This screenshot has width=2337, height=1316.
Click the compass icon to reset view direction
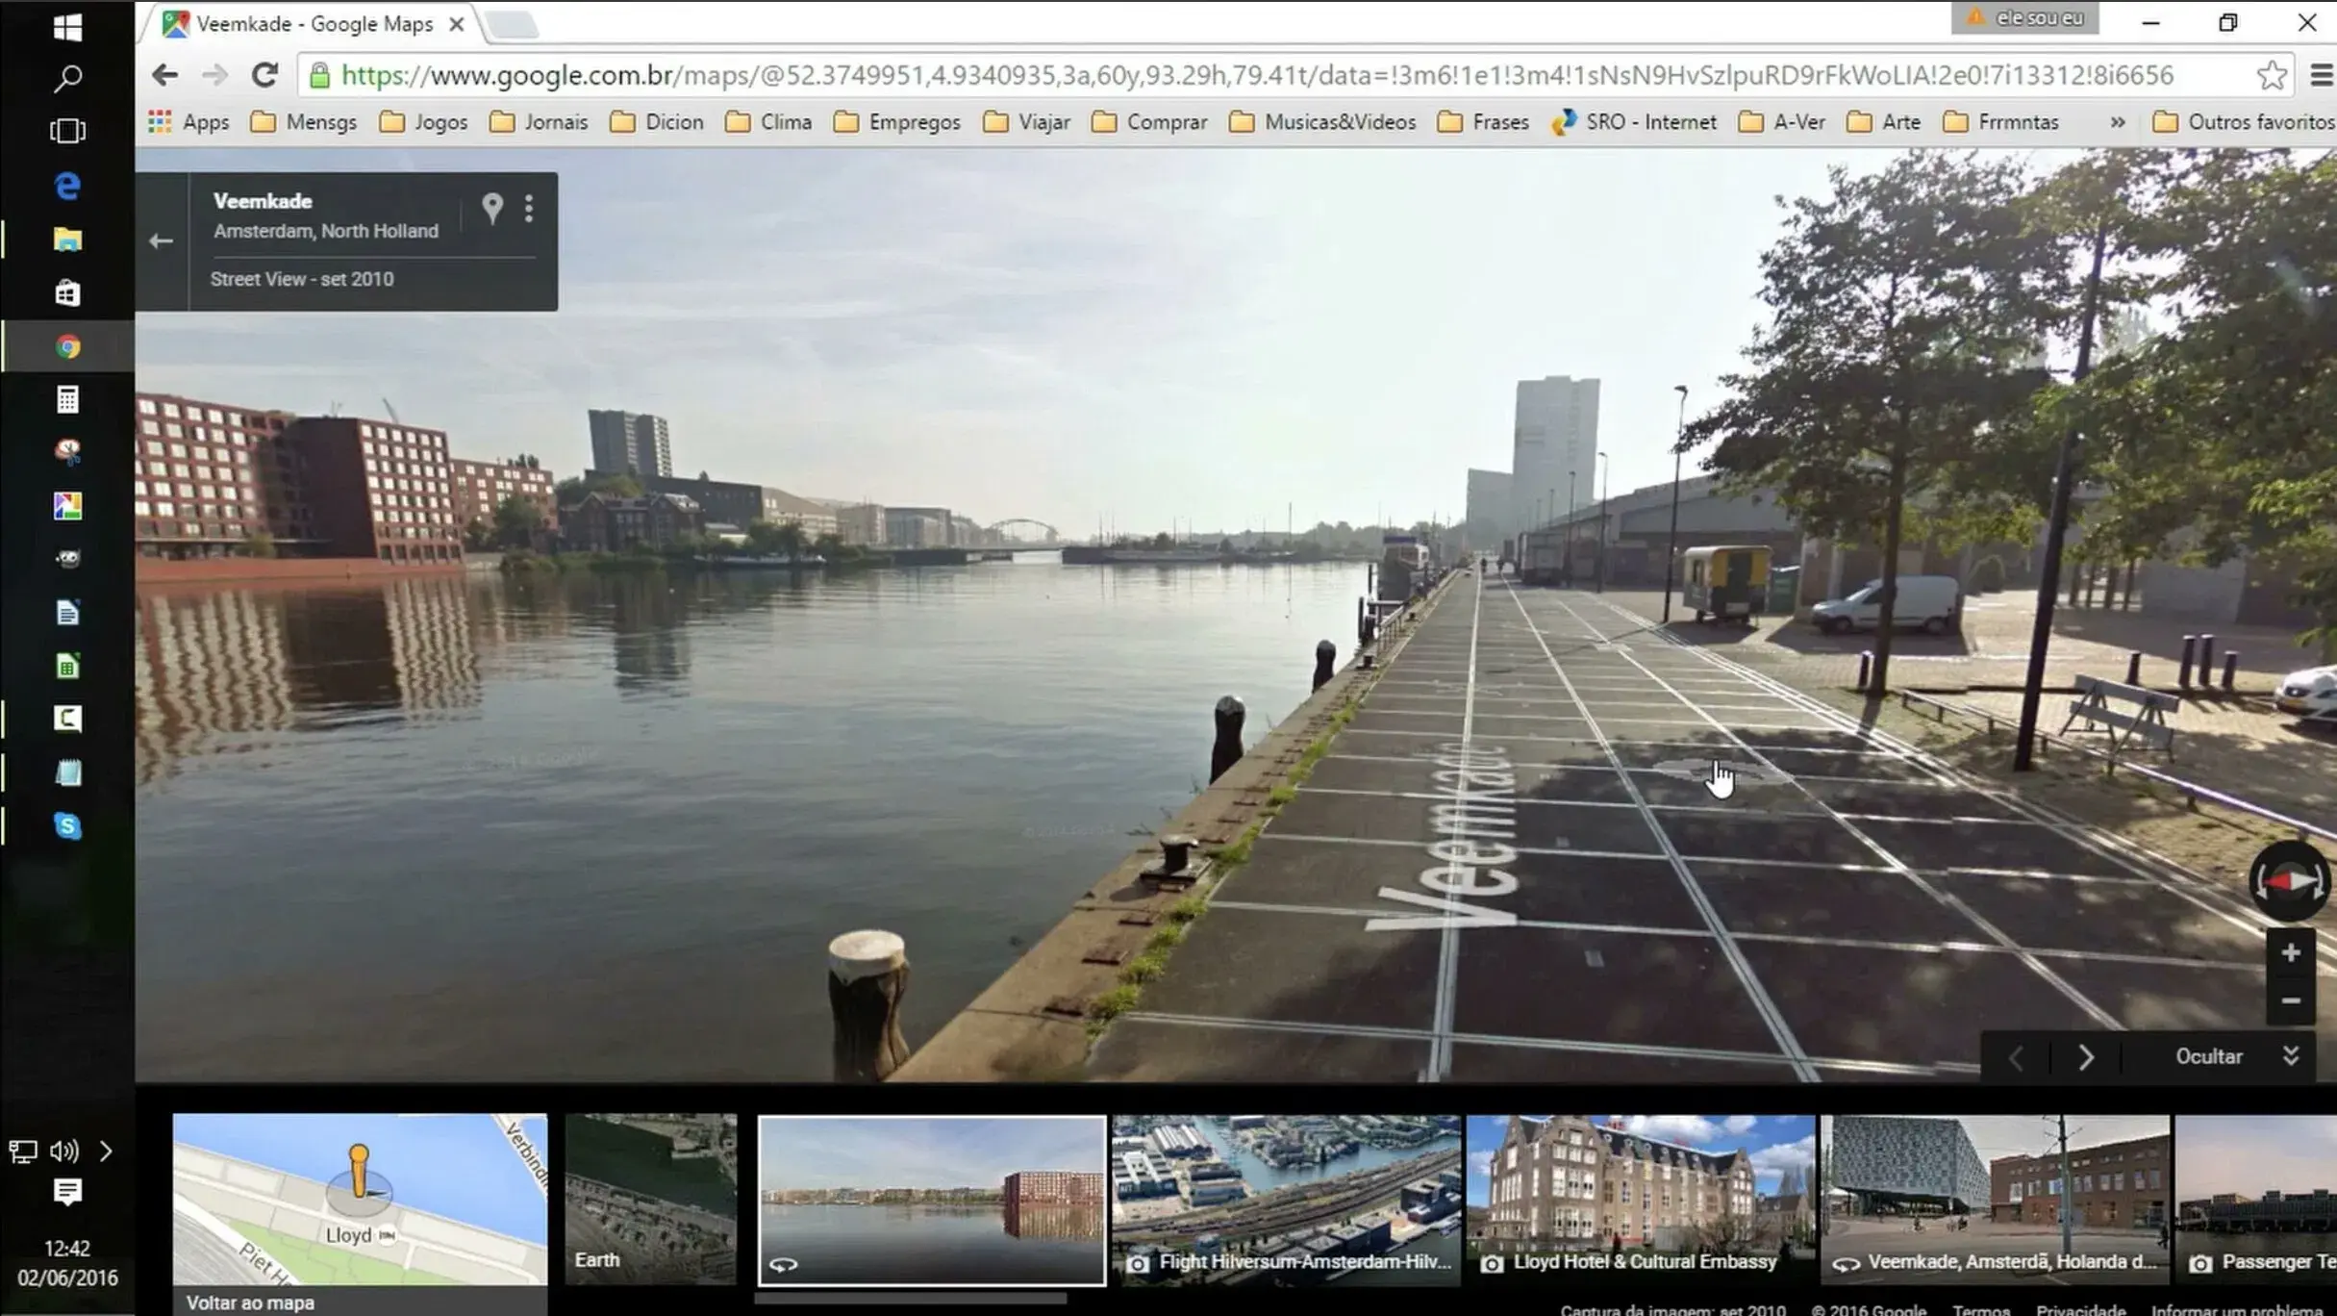pyautogui.click(x=2290, y=880)
